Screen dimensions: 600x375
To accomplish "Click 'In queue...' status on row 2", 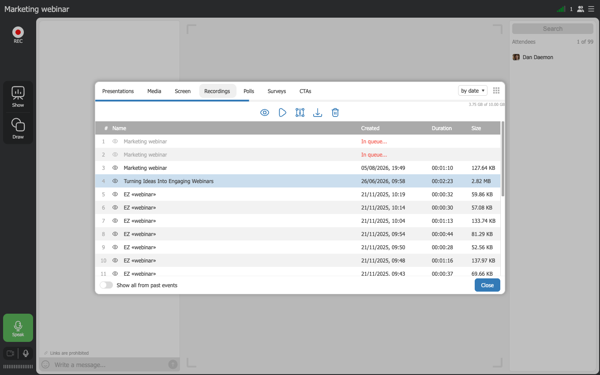I will click(374, 155).
